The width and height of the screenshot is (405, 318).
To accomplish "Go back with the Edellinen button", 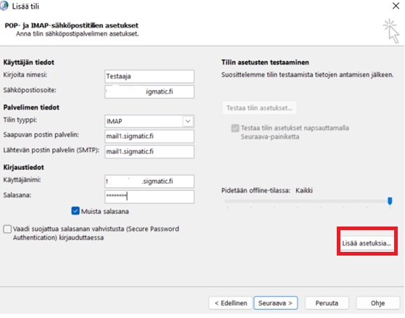I will coord(231,303).
